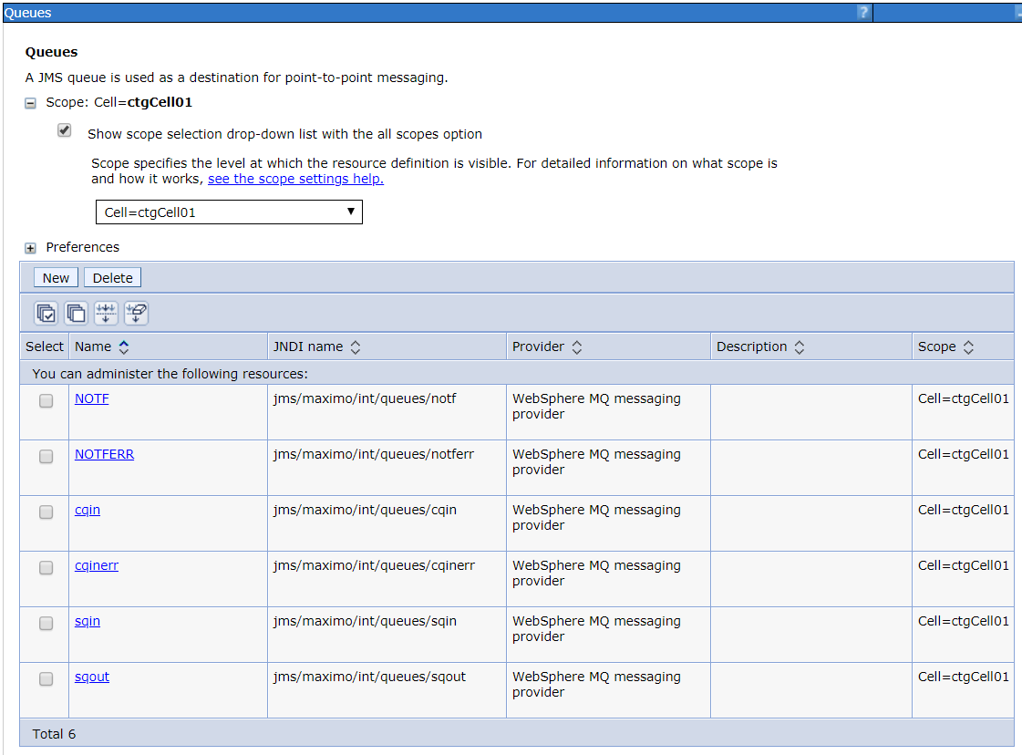
Task: Check the sqout queue row
Action: [x=46, y=679]
